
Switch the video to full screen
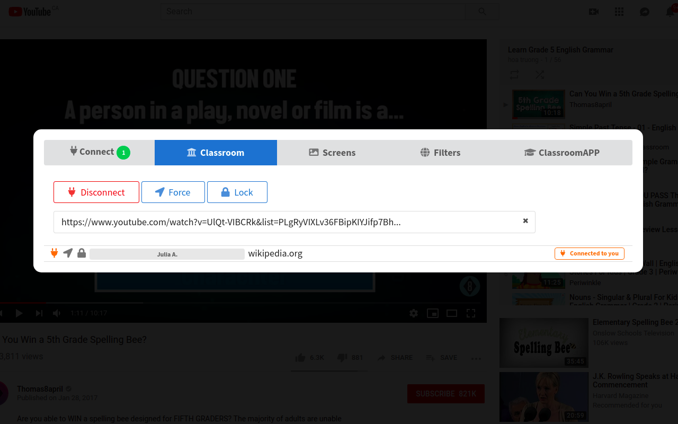coord(470,313)
